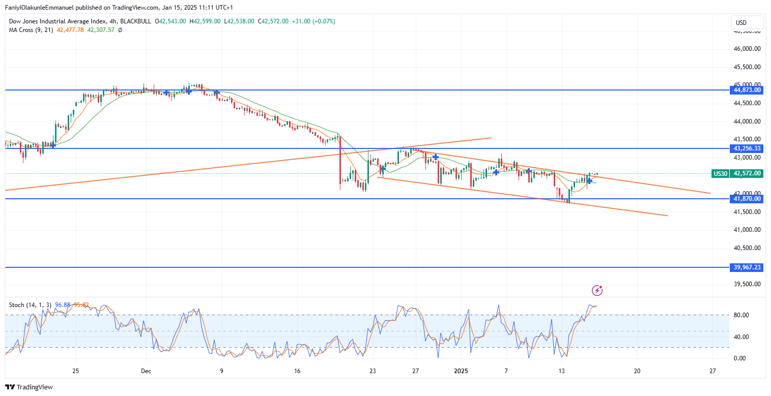The width and height of the screenshot is (771, 396).
Task: Click the 45,500.00 price axis label
Action: click(747, 67)
